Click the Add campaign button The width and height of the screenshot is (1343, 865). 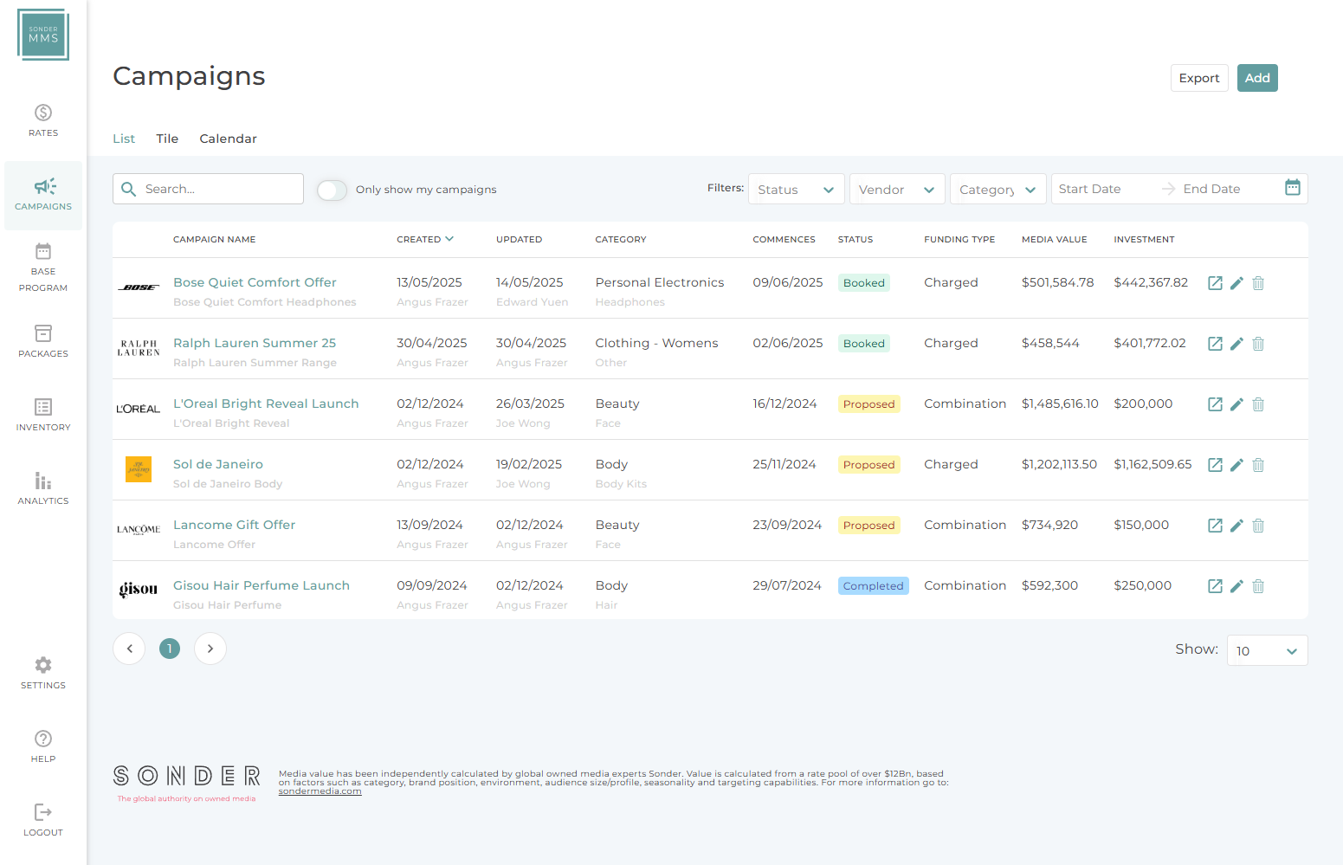click(1257, 78)
